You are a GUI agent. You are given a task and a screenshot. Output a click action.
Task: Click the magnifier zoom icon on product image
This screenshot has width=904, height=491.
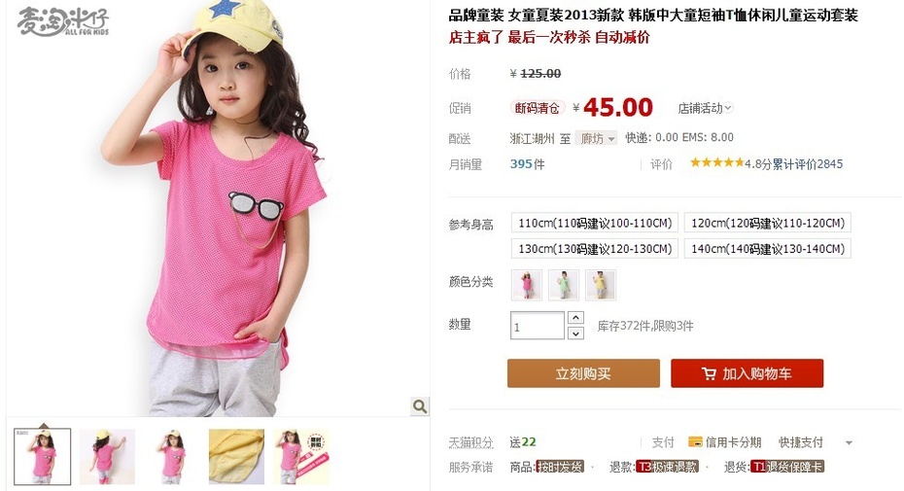click(x=420, y=406)
